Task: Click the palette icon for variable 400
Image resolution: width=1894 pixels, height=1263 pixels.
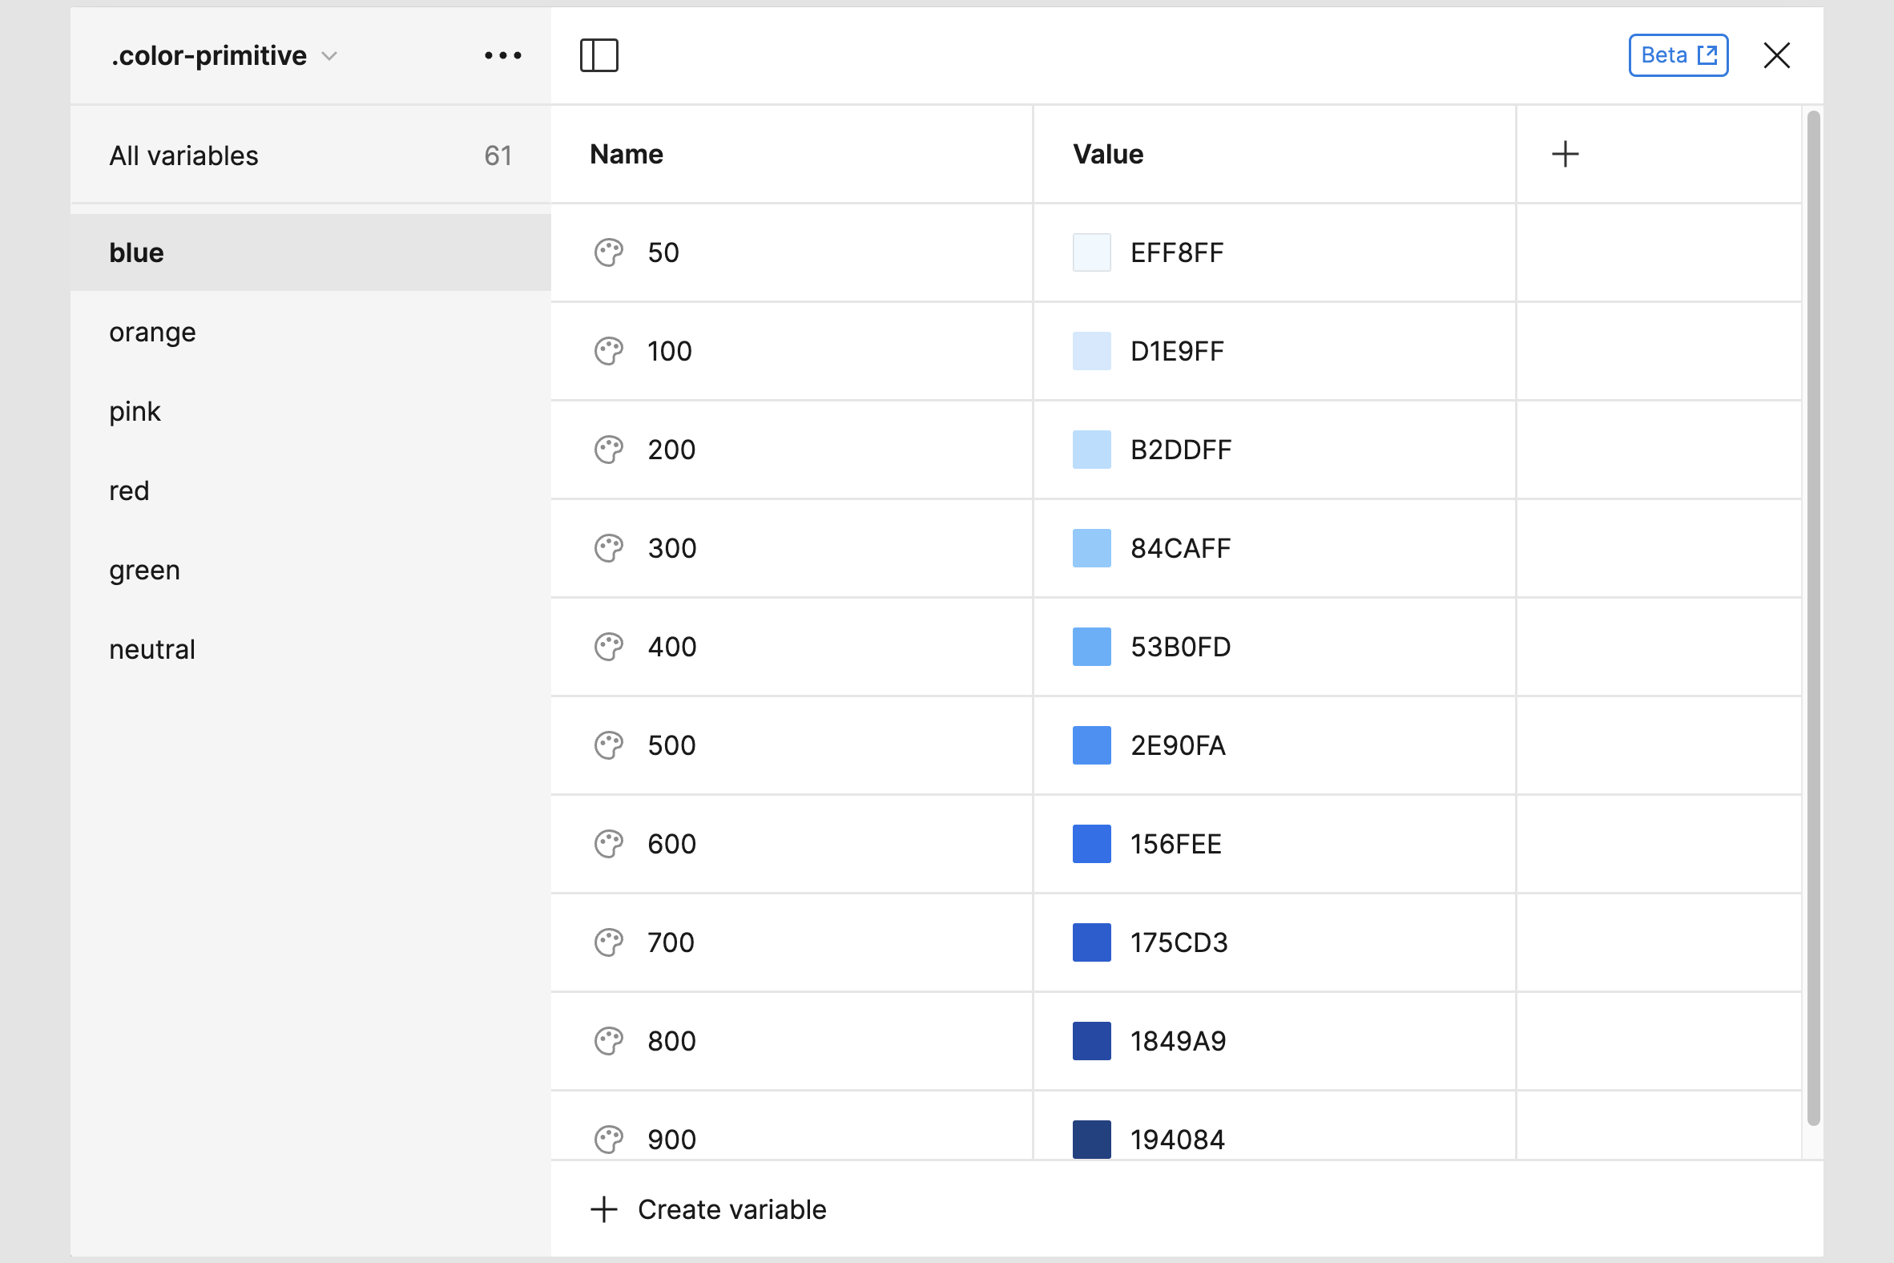Action: [x=609, y=647]
